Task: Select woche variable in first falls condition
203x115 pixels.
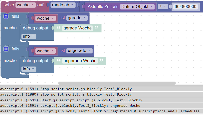Action: 45,18
